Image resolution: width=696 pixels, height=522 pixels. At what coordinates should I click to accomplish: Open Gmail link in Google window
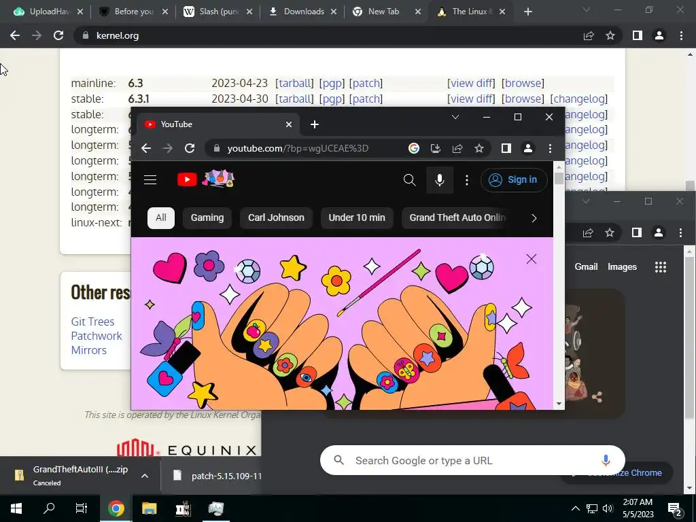586,266
